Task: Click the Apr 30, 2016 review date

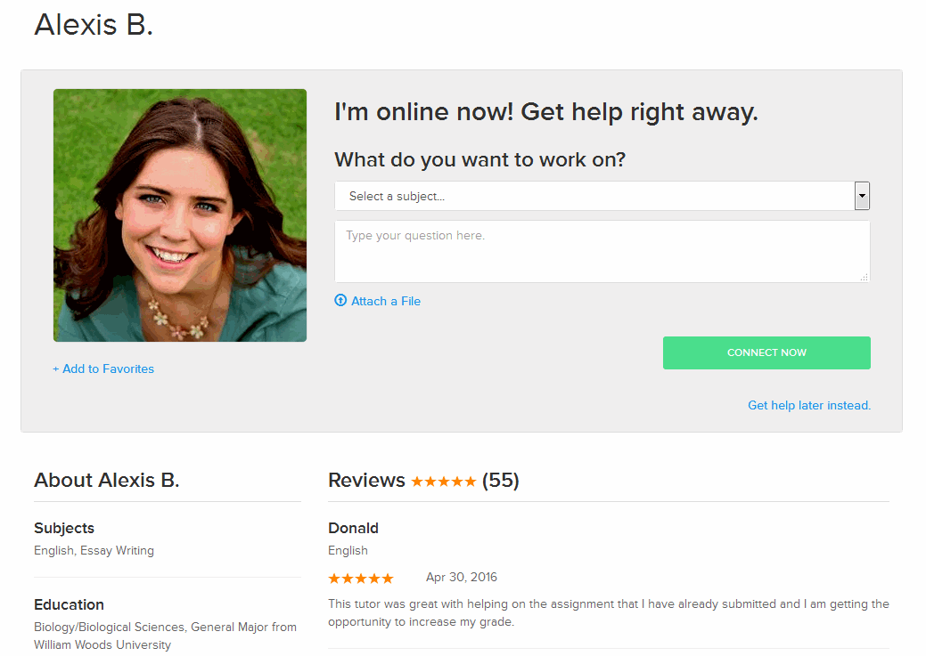Action: (x=461, y=578)
